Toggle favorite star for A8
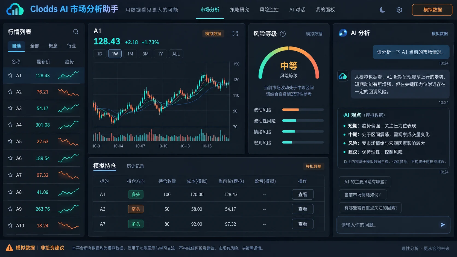The width and height of the screenshot is (457, 257). click(x=10, y=192)
